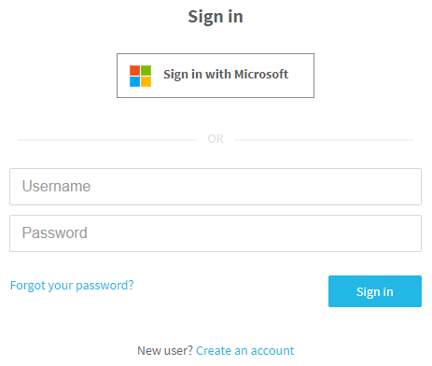
Task: Submit with the blue Sign in button
Action: (375, 291)
